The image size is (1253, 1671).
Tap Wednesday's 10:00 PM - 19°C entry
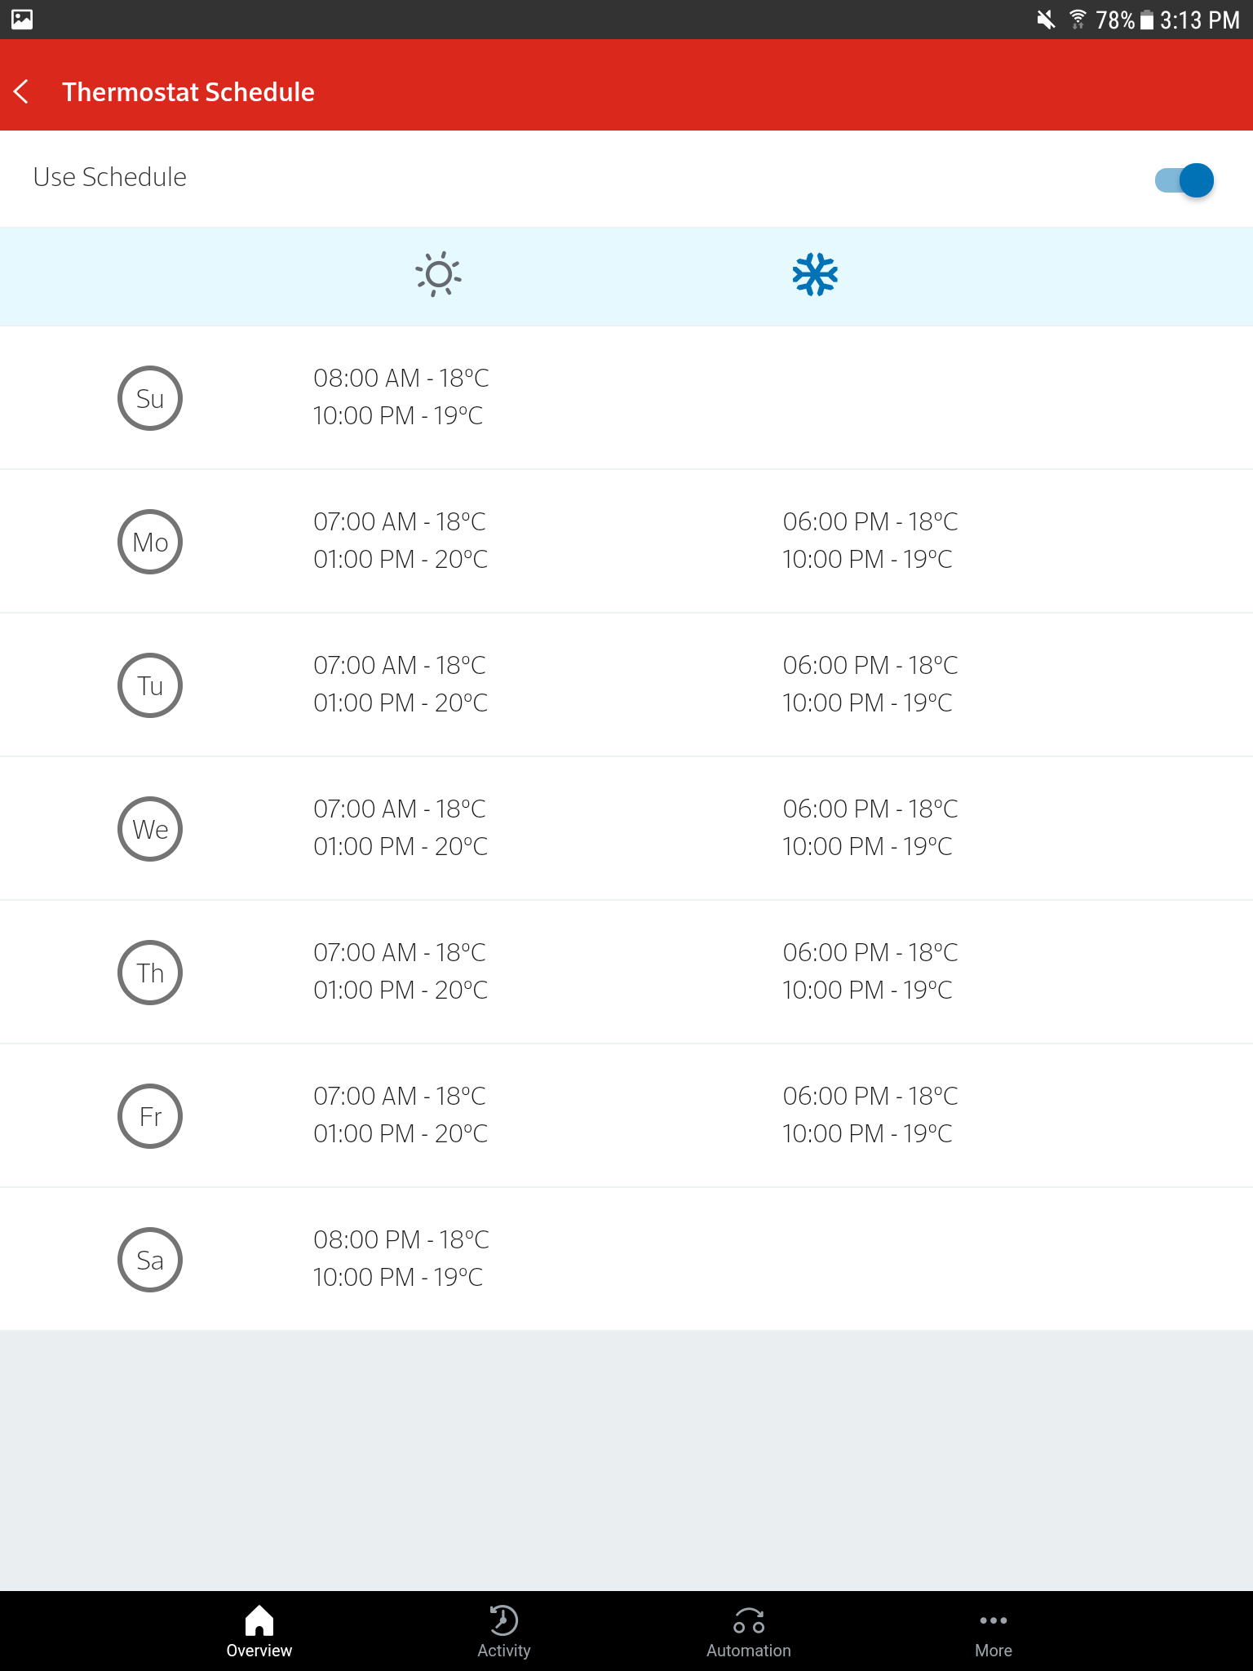[867, 847]
